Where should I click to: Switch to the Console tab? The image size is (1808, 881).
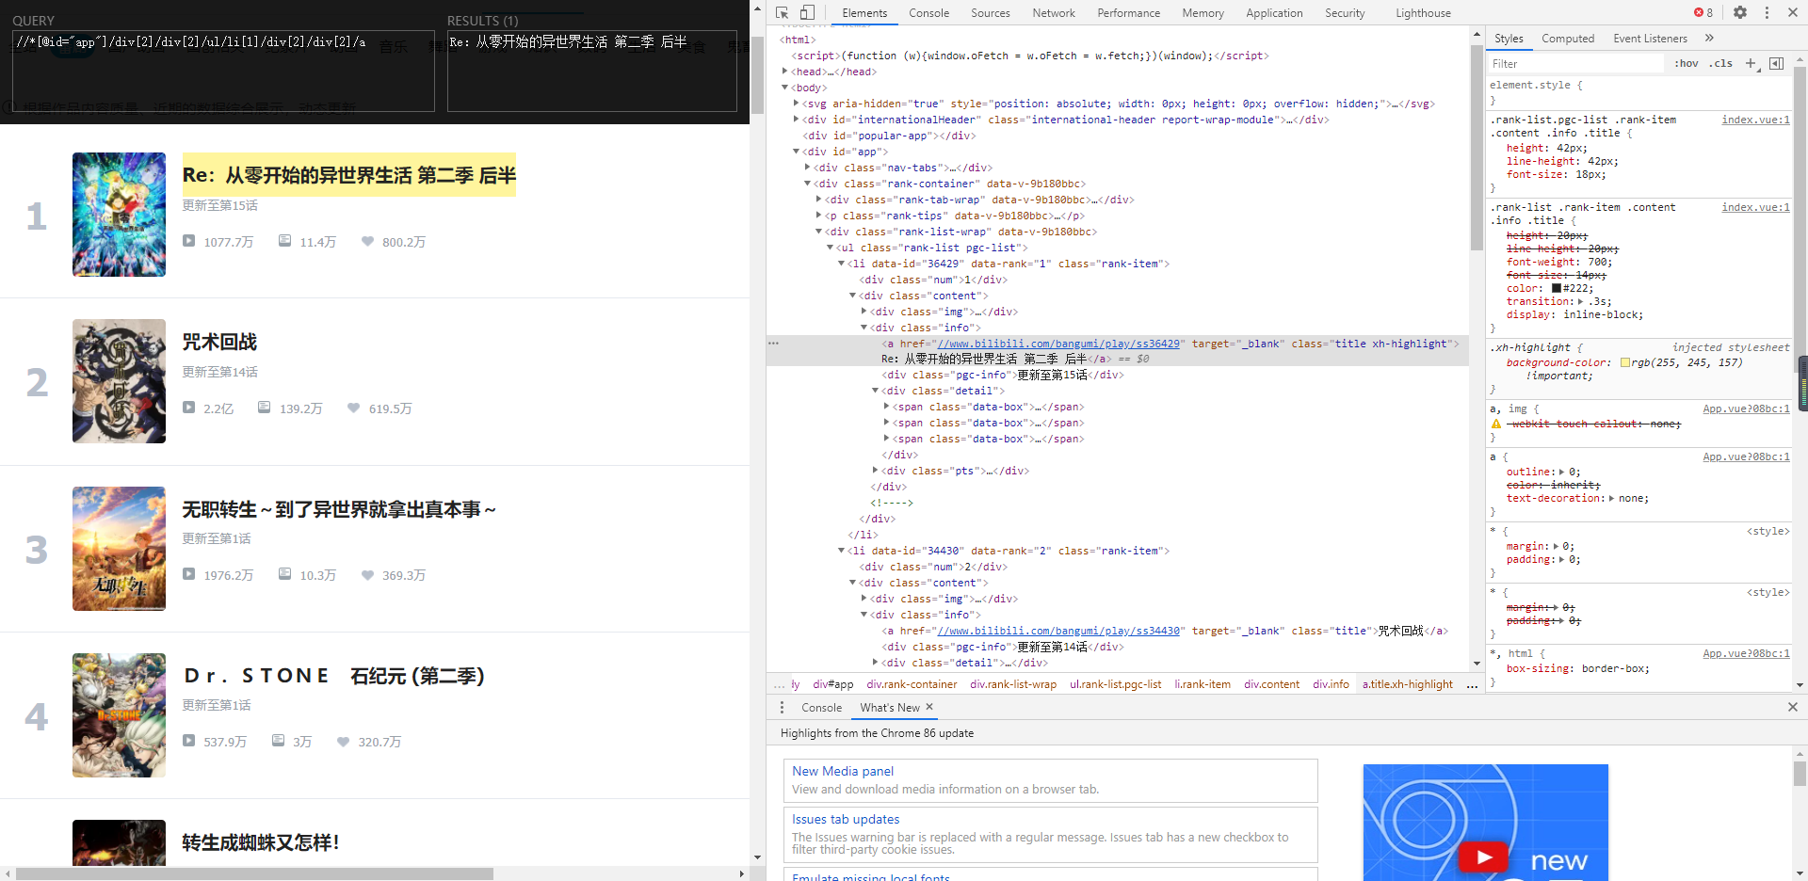tap(928, 13)
